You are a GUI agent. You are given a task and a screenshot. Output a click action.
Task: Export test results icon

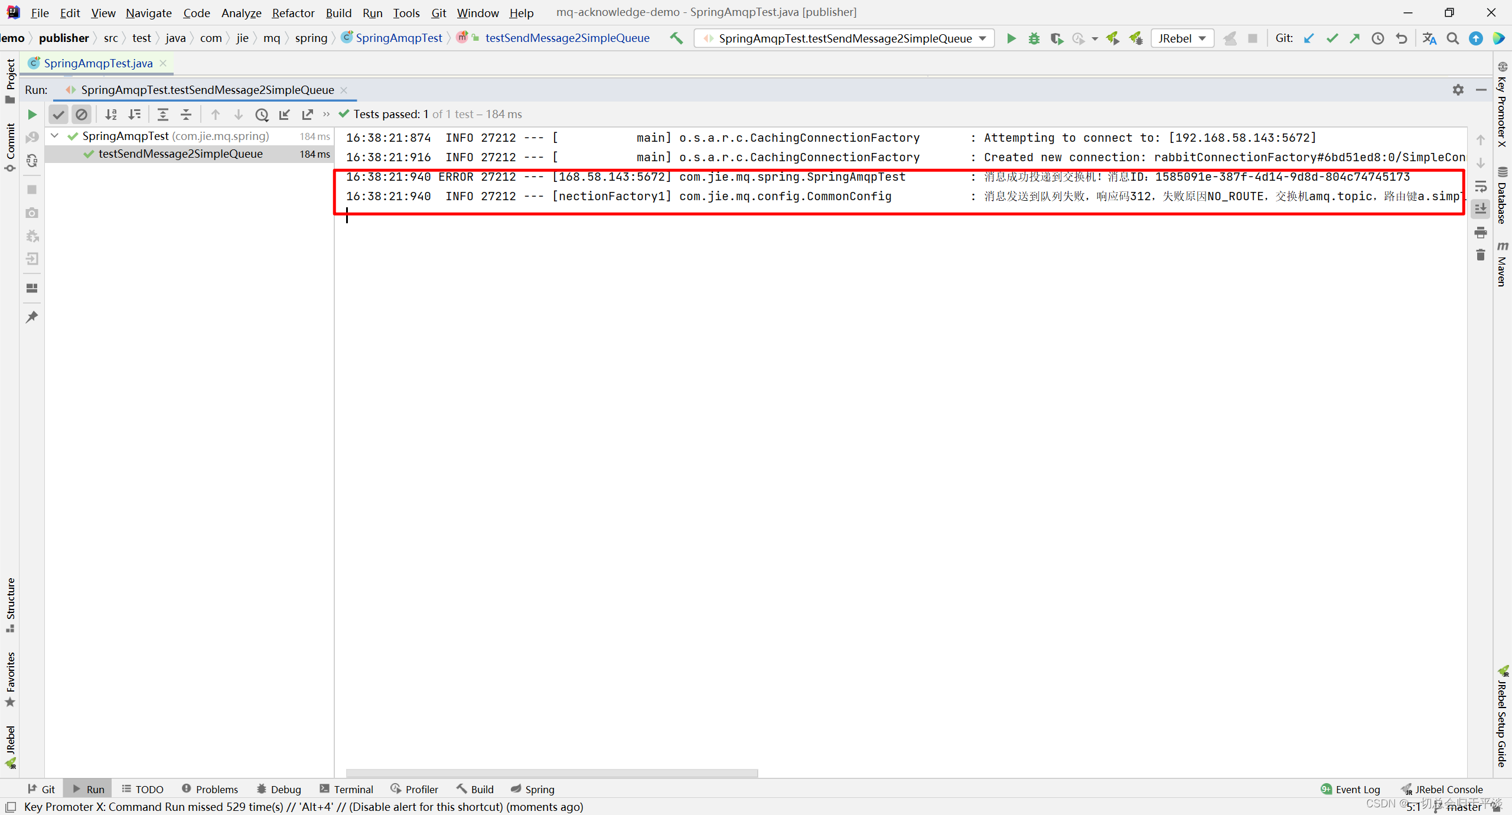[308, 114]
